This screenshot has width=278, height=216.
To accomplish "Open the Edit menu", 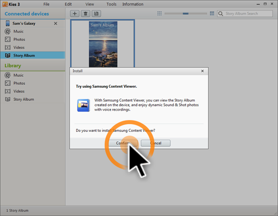I will click(x=68, y=4).
